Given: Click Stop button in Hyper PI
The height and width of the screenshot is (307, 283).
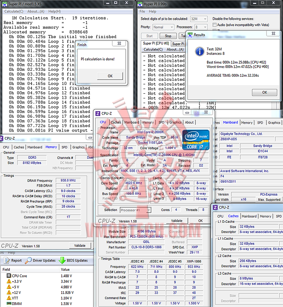Looking at the screenshot, I should pos(168,36).
